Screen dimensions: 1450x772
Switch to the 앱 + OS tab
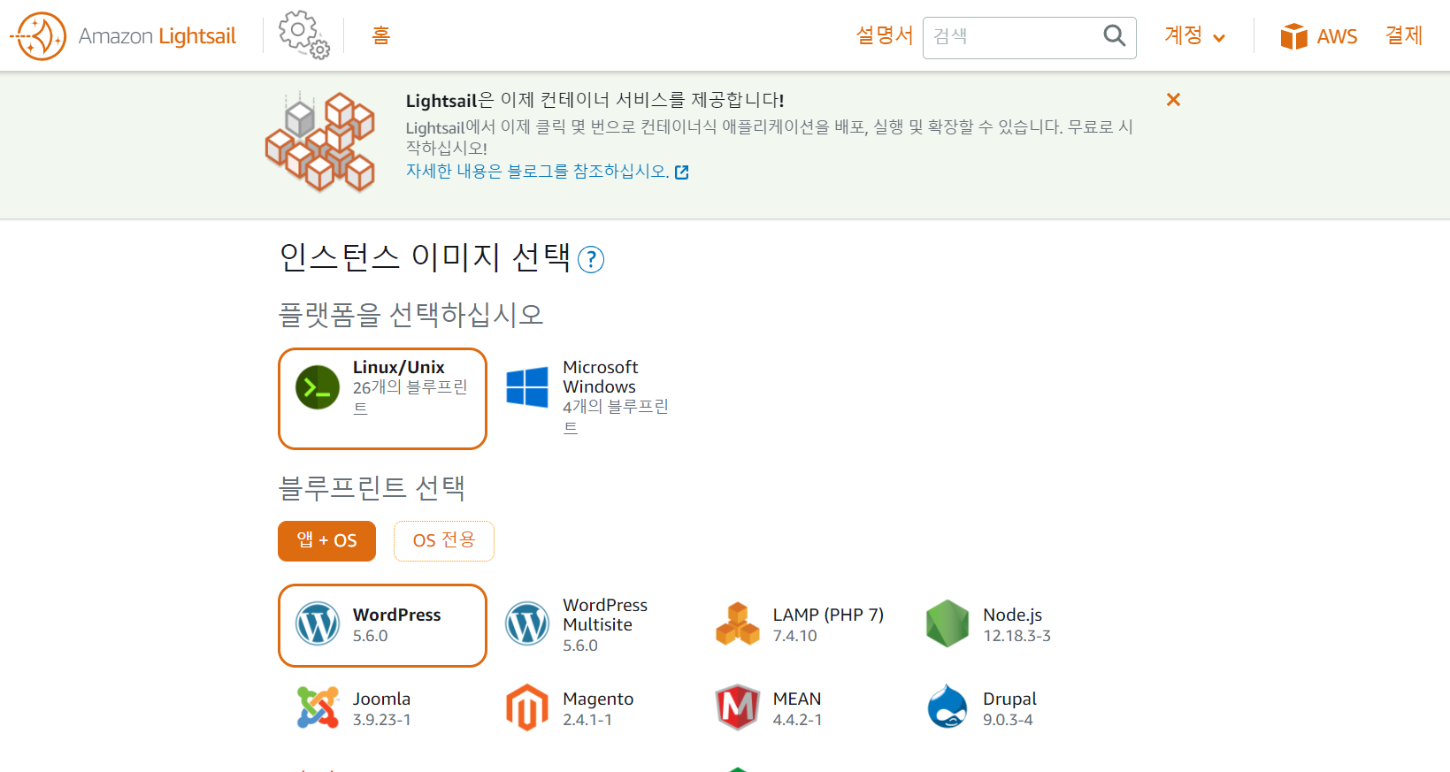pos(326,541)
